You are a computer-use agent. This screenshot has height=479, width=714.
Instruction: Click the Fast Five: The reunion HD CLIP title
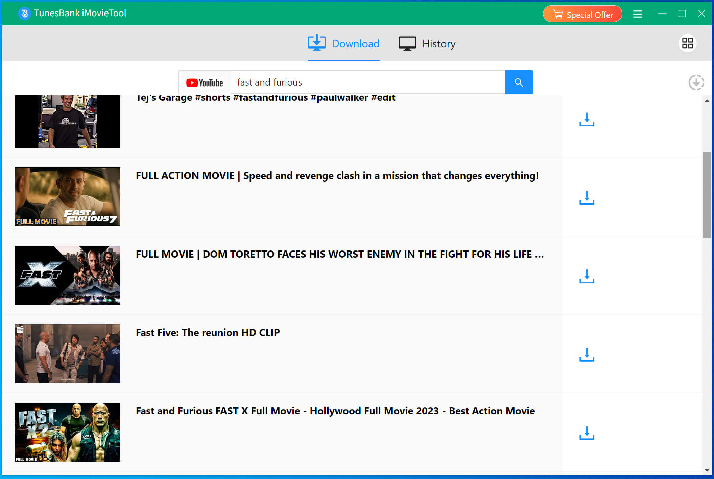(208, 333)
